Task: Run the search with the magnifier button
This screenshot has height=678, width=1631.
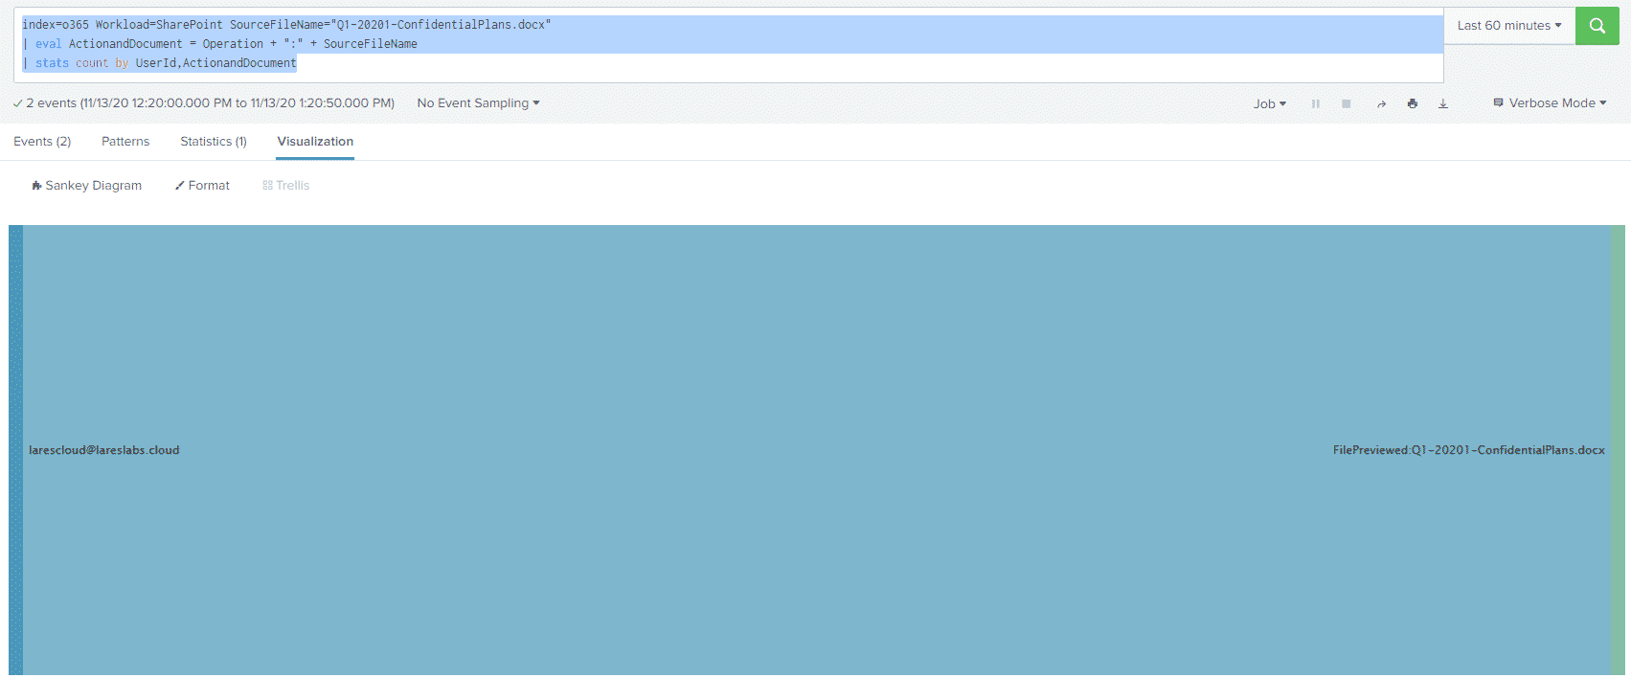Action: click(1597, 26)
